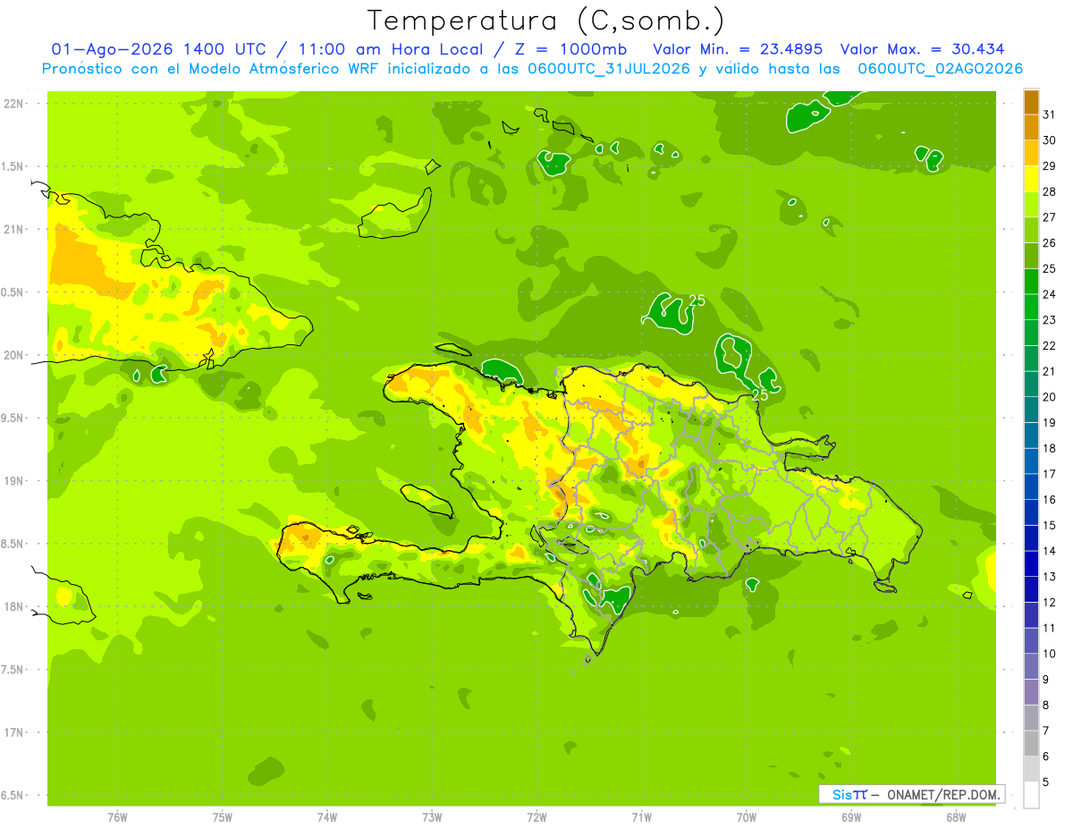Click latitude axis label "20N"
The width and height of the screenshot is (1073, 829).
point(14,355)
